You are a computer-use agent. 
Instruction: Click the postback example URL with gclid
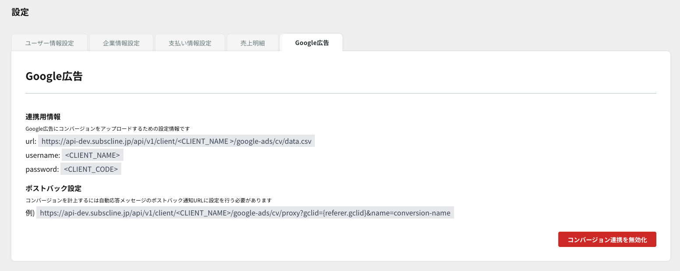pyautogui.click(x=245, y=213)
